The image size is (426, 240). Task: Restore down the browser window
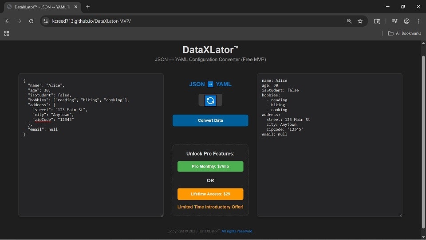click(x=403, y=7)
